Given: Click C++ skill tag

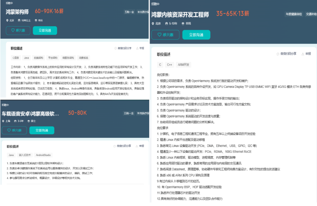Looking at the screenshot, I should [x=169, y=65].
